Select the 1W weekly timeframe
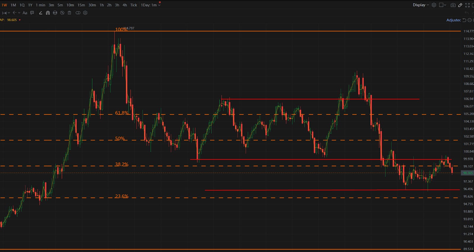 (x=4, y=5)
